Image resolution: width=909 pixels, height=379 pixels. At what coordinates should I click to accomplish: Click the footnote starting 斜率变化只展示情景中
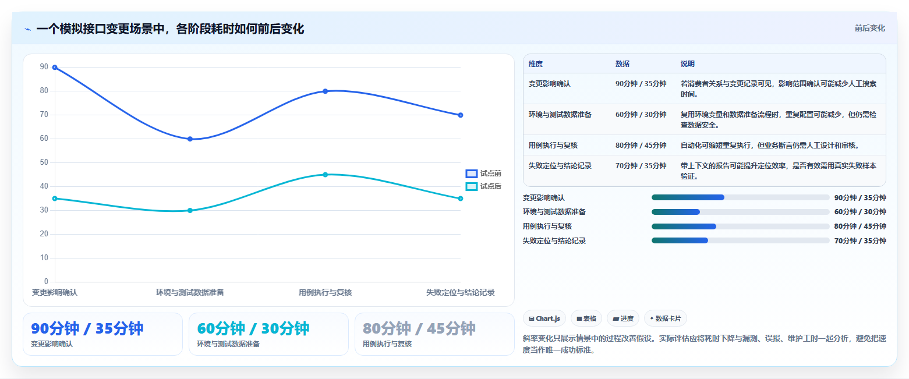[705, 345]
